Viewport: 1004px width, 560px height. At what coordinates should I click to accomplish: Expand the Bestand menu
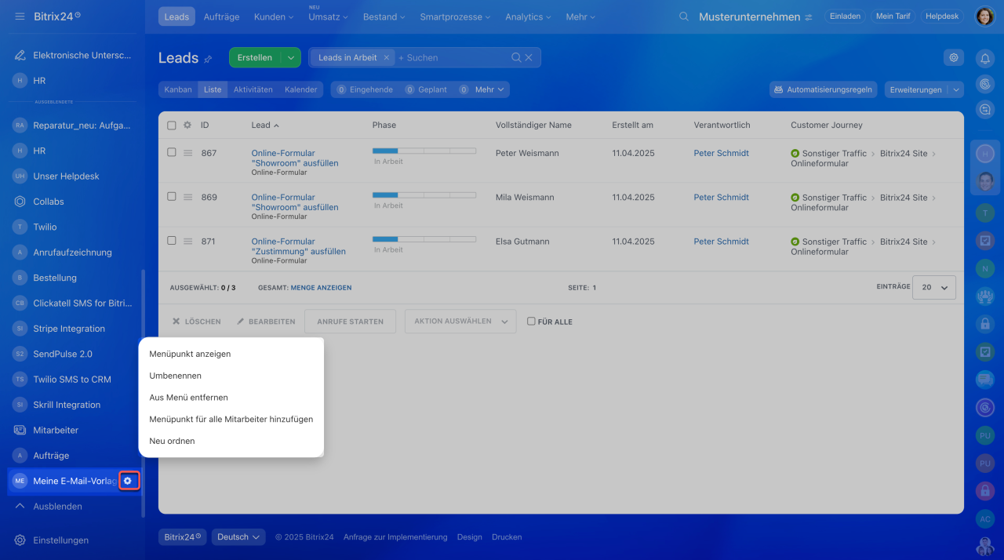pos(384,16)
